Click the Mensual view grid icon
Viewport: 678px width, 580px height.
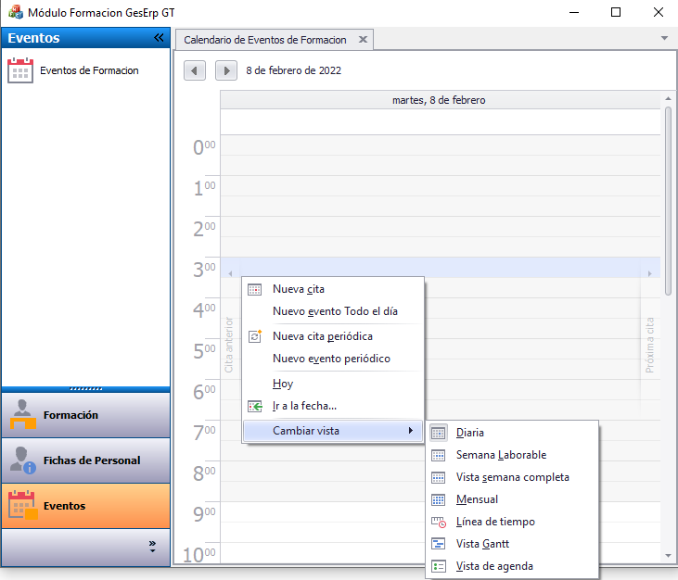439,499
